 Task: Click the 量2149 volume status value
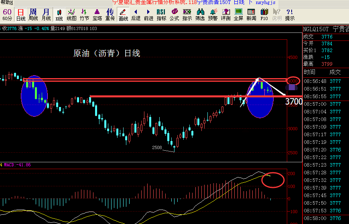point(57,28)
